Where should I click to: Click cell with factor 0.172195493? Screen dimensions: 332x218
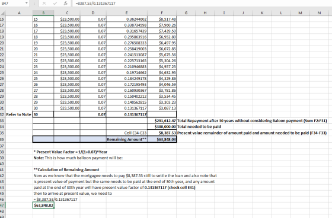click(x=127, y=84)
